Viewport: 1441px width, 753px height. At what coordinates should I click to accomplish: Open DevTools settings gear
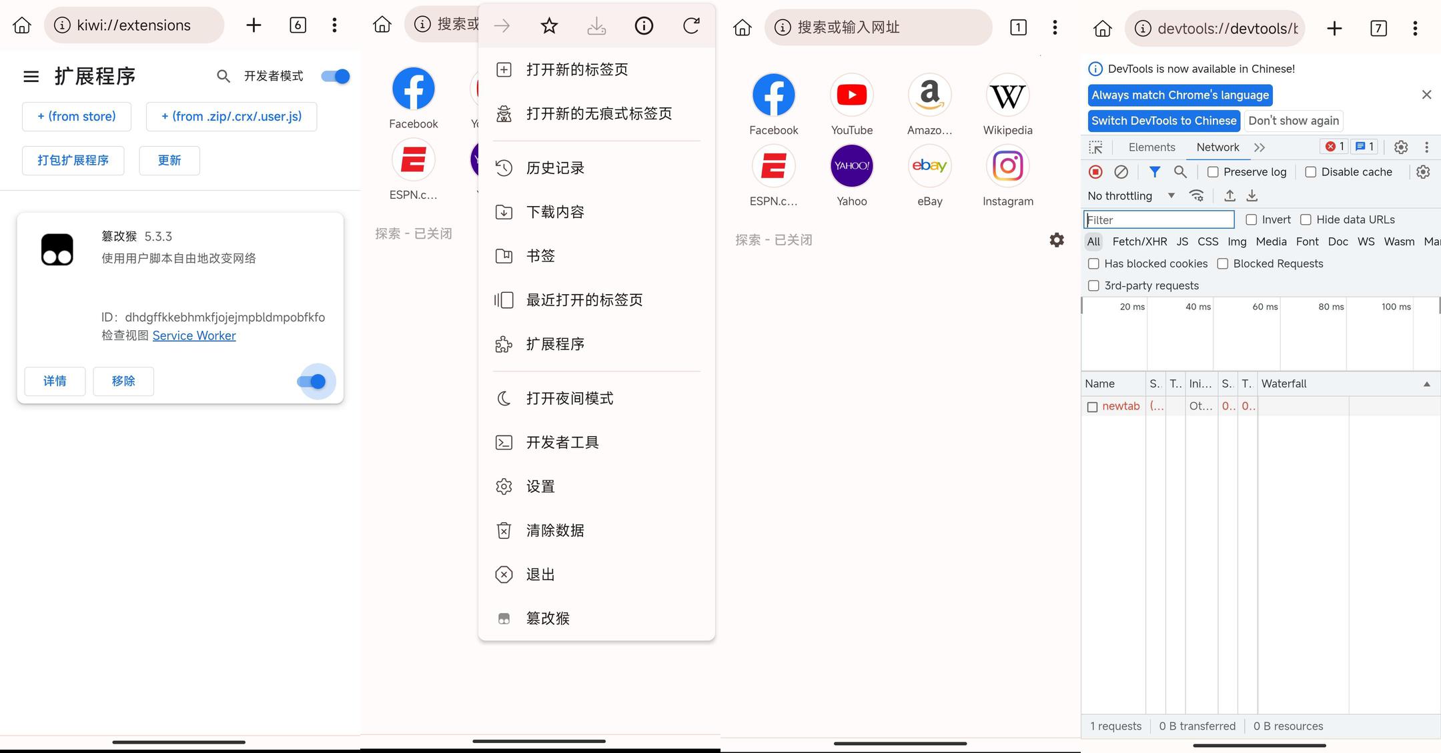coord(1401,147)
